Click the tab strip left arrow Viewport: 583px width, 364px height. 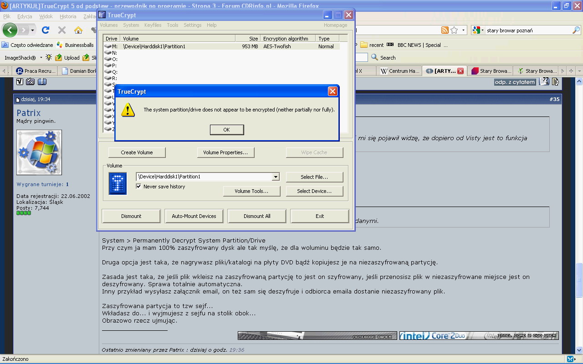4,71
